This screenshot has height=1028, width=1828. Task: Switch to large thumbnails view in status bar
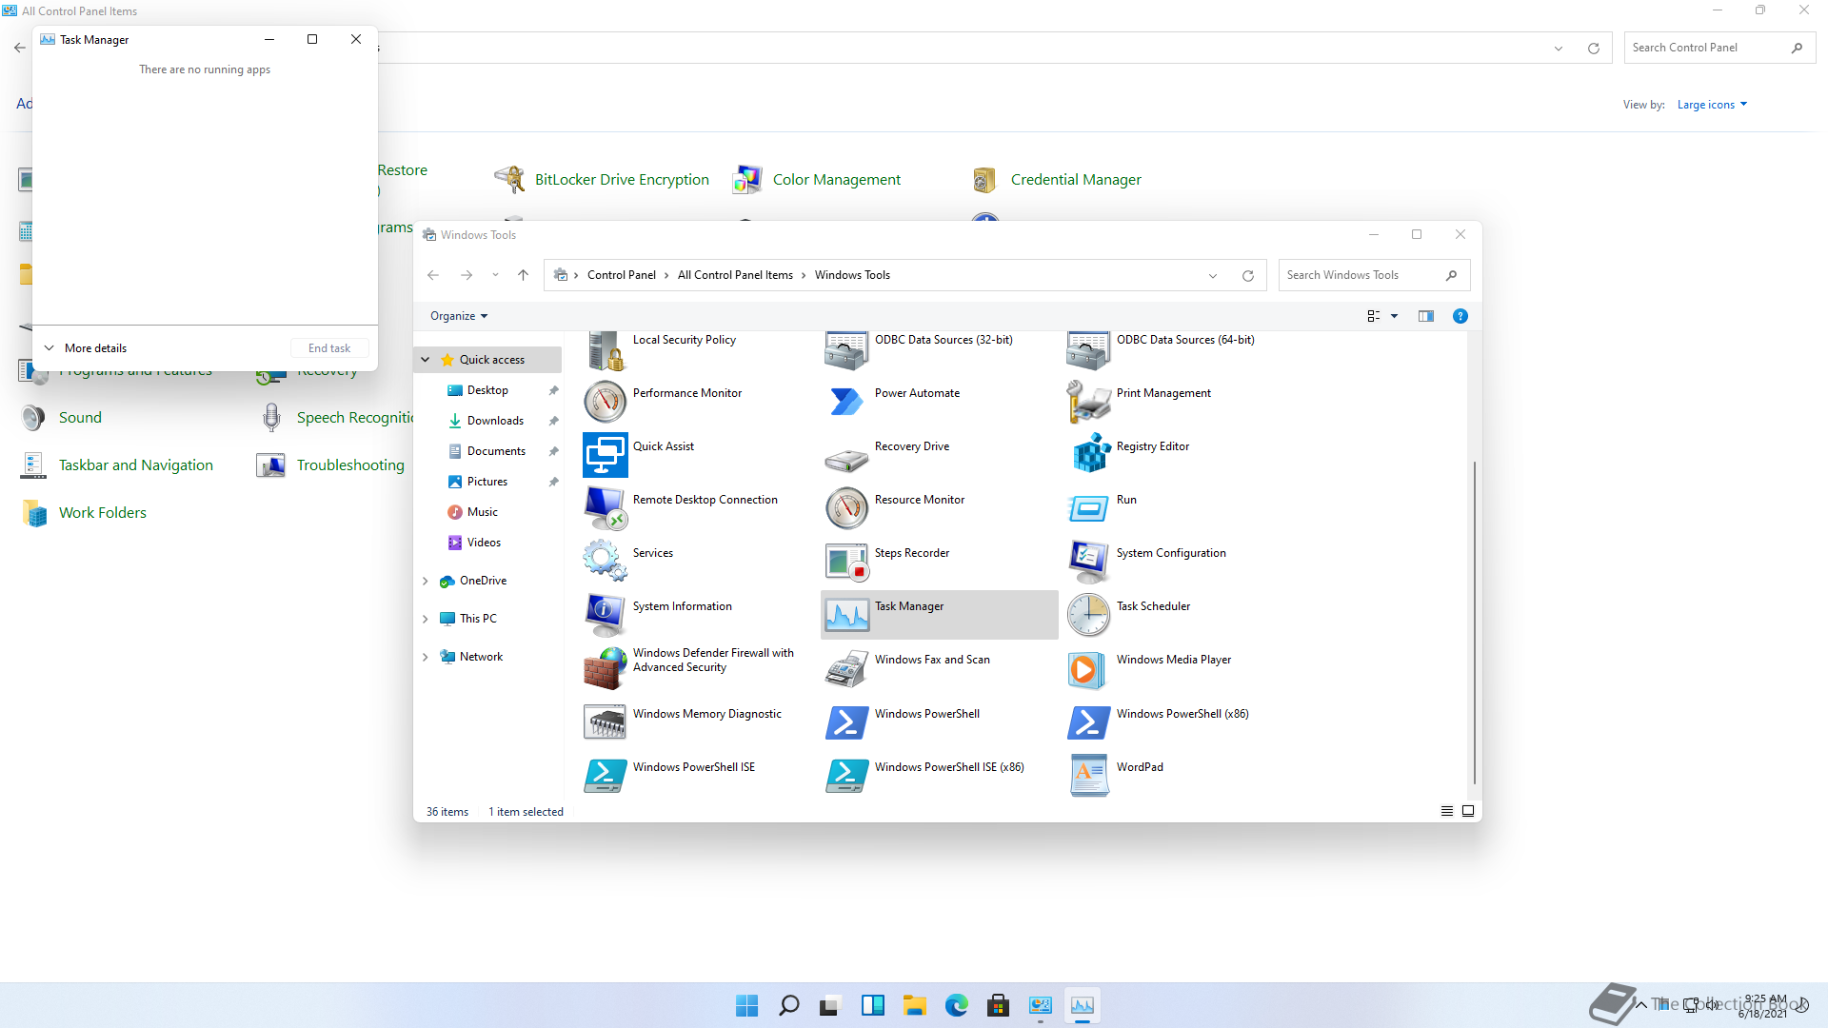[1468, 811]
